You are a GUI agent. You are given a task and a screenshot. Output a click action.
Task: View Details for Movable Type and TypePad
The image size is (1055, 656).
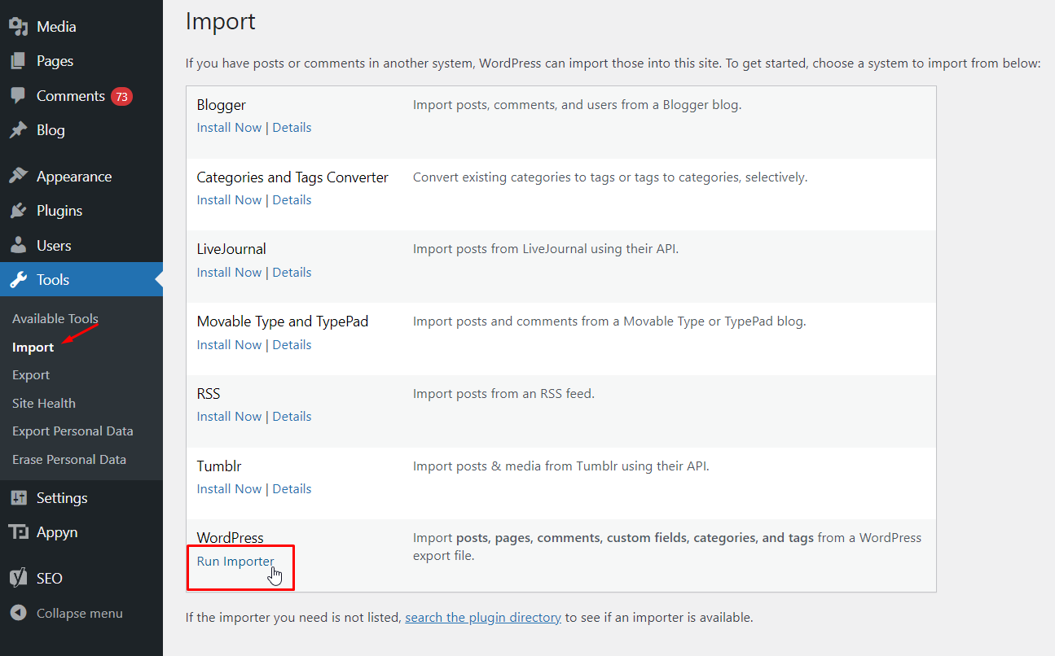coord(292,345)
